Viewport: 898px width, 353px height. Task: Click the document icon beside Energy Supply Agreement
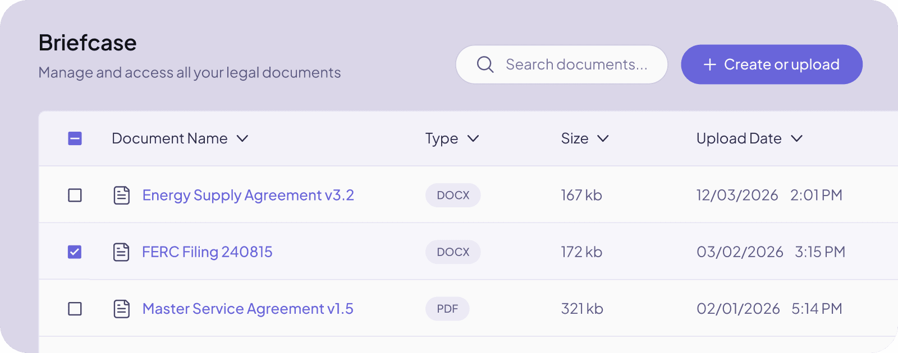click(122, 195)
